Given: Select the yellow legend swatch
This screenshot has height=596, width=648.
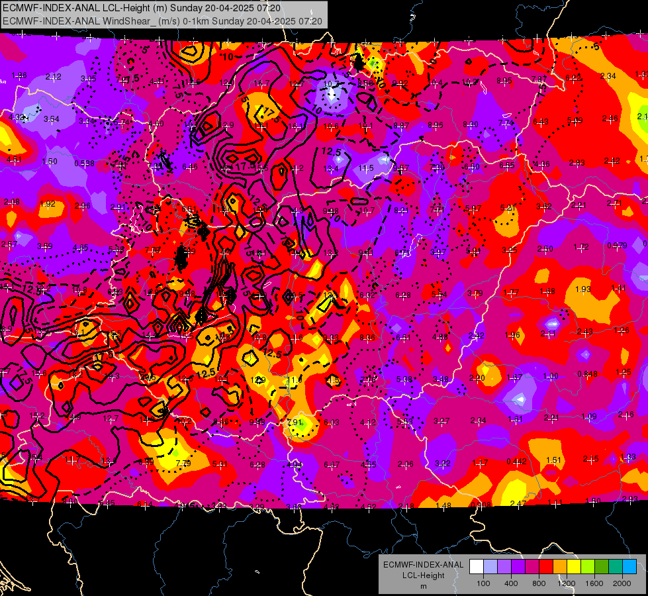Looking at the screenshot, I should pos(574,567).
